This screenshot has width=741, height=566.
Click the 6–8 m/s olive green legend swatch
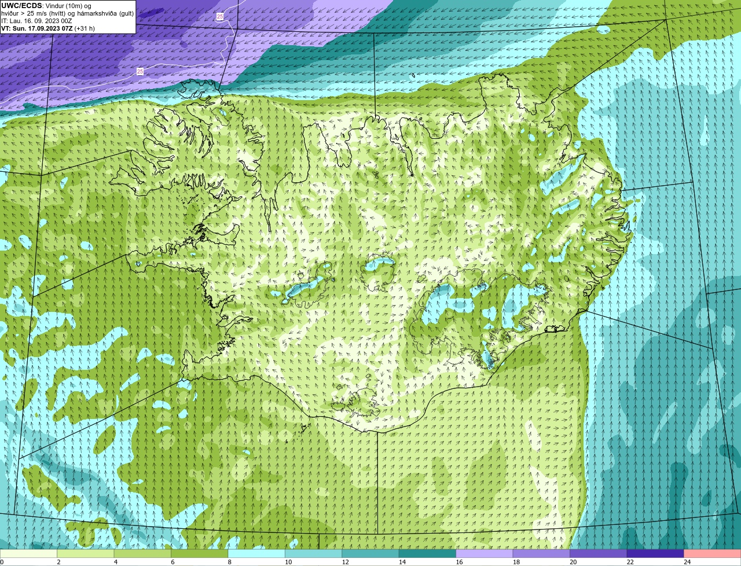click(201, 553)
